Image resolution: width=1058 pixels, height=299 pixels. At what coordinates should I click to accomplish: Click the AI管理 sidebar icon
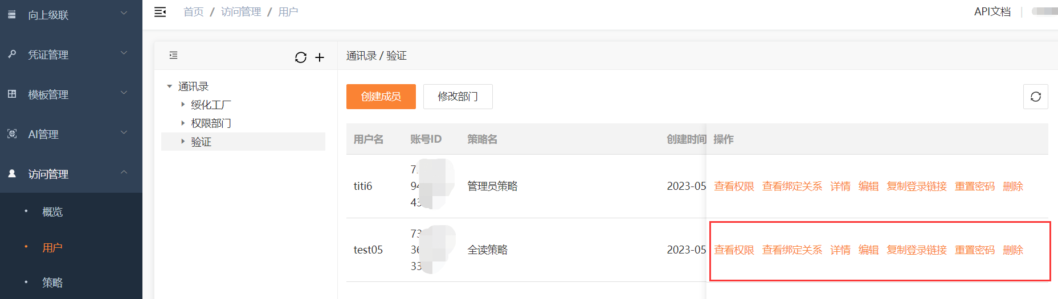(12, 134)
